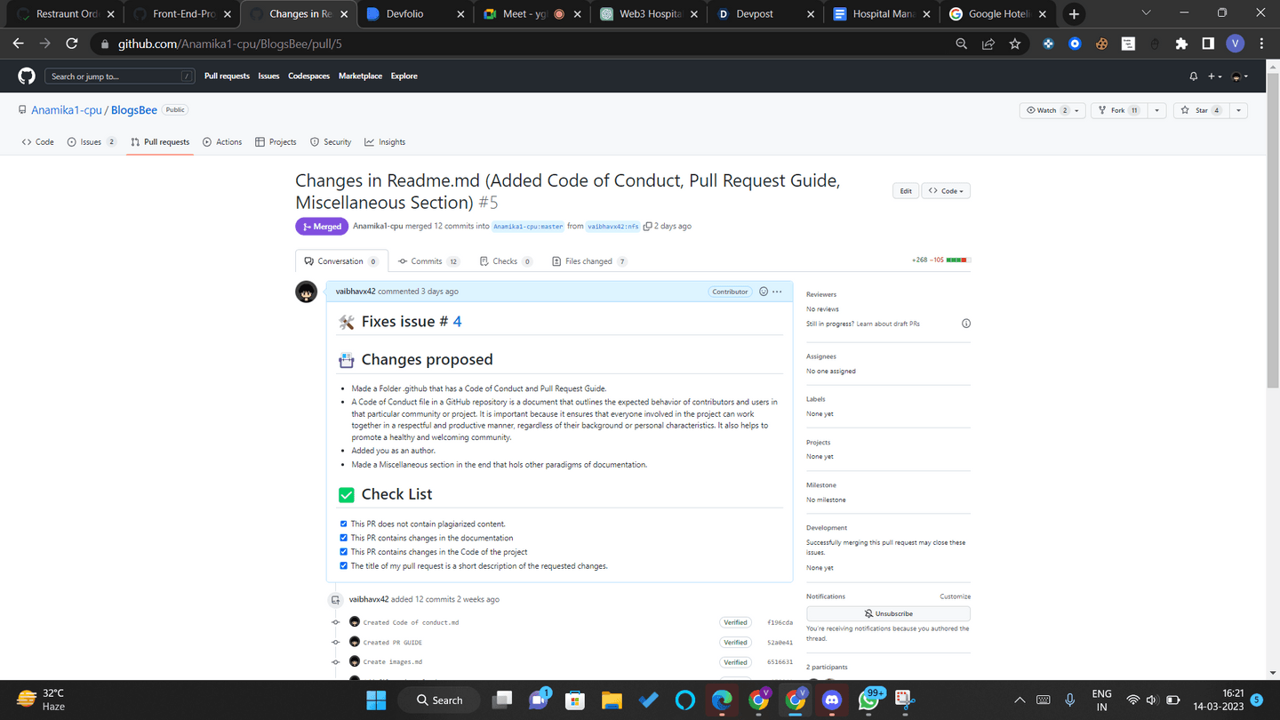Image resolution: width=1280 pixels, height=720 pixels.
Task: Open Discord from the taskbar
Action: coord(831,700)
